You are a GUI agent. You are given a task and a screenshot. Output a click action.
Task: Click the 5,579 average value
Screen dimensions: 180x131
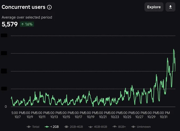tap(10, 24)
